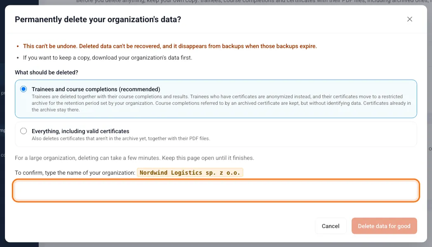Click the dialog title 'Permanently delete your organization's data?'
Viewport: 432px width, 247px height.
pos(98,19)
